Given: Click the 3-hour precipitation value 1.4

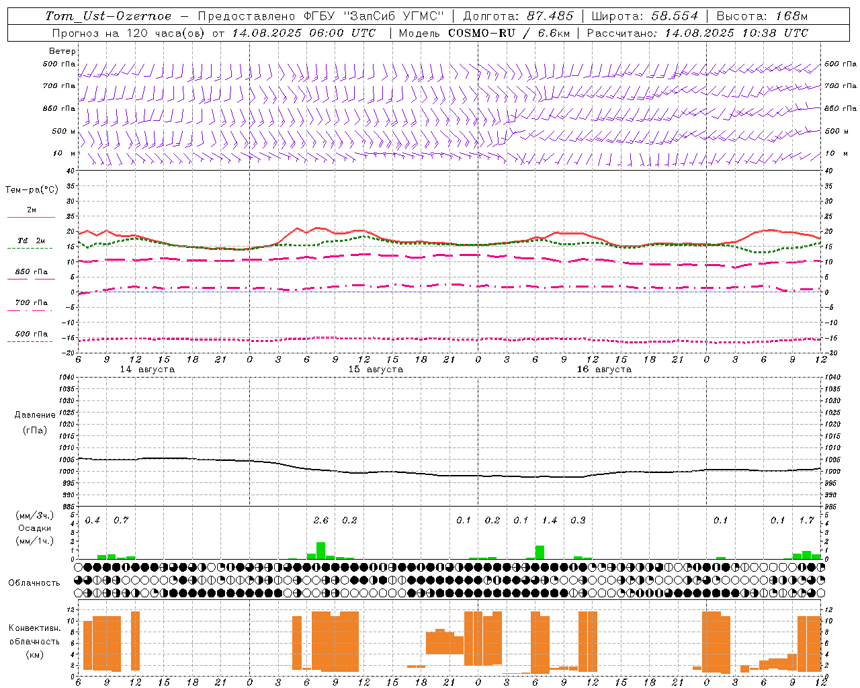Looking at the screenshot, I should [x=550, y=521].
